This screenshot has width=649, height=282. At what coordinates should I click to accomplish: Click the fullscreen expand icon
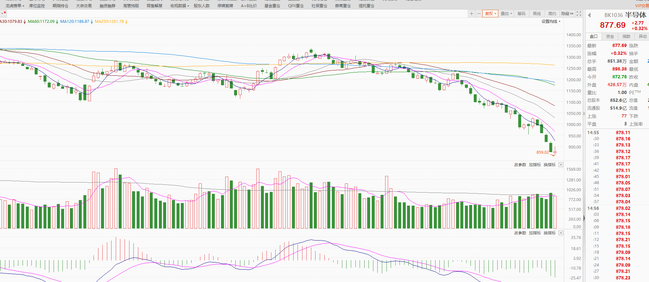(579, 14)
